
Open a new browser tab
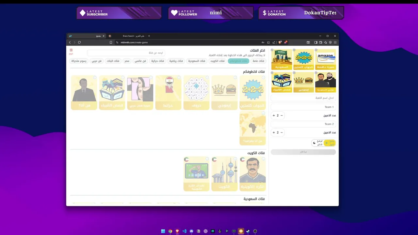(x=149, y=36)
